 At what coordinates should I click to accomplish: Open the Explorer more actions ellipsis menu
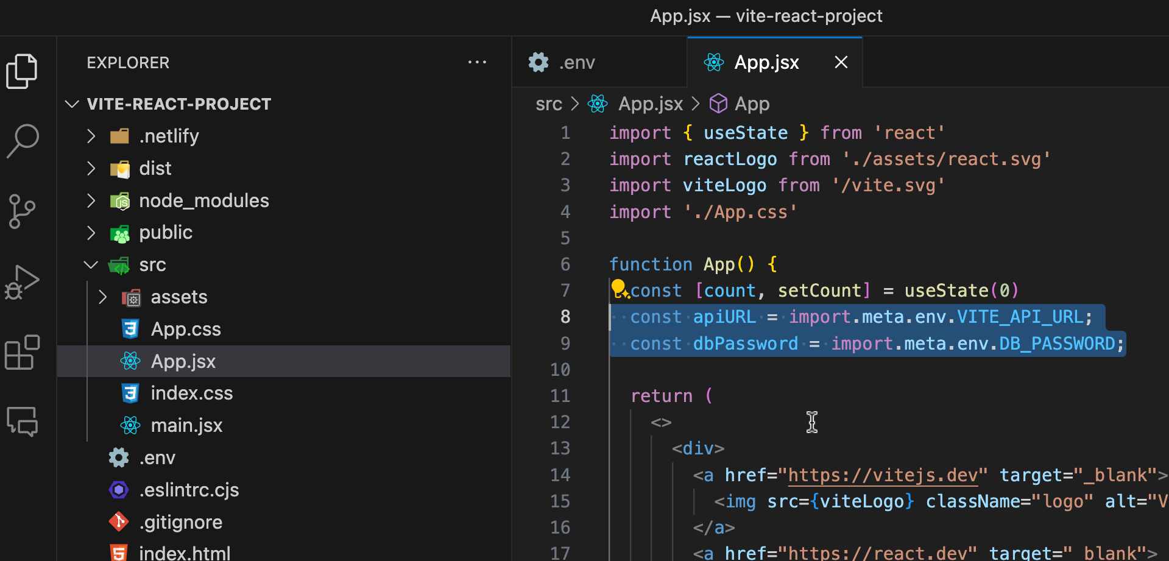pyautogui.click(x=477, y=62)
